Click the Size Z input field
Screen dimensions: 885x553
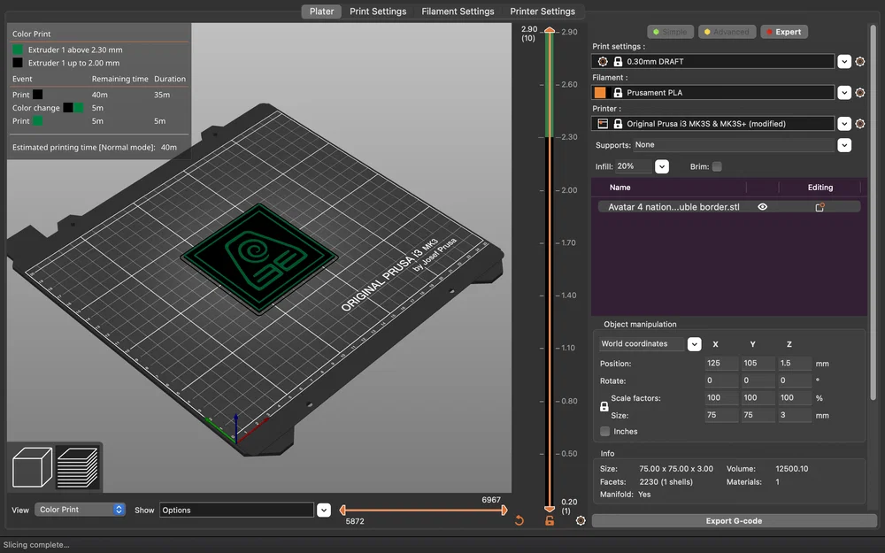[x=795, y=415]
